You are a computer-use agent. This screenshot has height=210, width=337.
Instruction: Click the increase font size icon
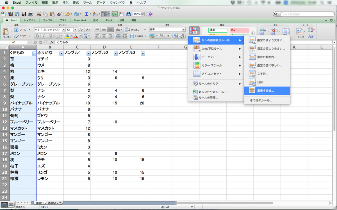pyautogui.click(x=81, y=30)
